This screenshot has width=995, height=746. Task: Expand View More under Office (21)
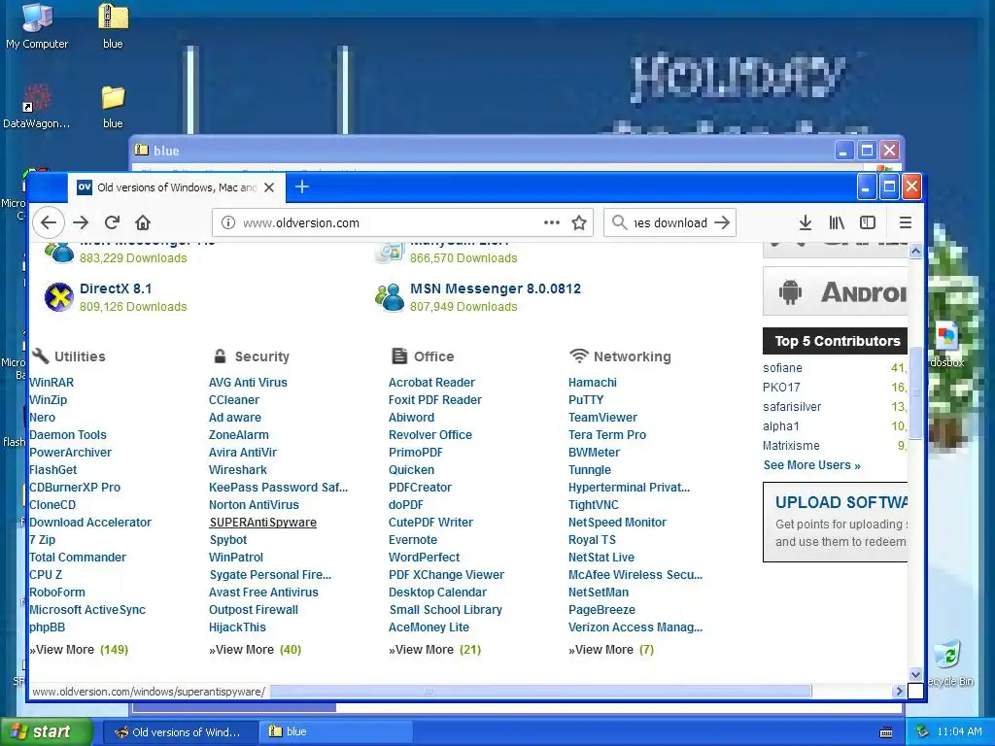[434, 650]
